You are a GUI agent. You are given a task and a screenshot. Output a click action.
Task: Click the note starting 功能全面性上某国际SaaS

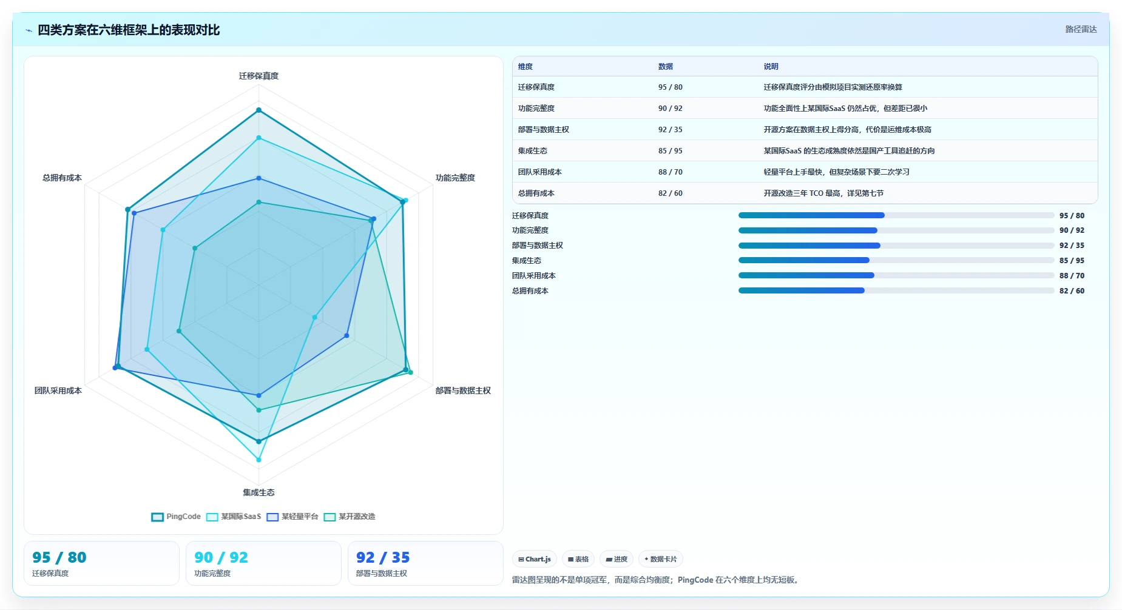[845, 109]
